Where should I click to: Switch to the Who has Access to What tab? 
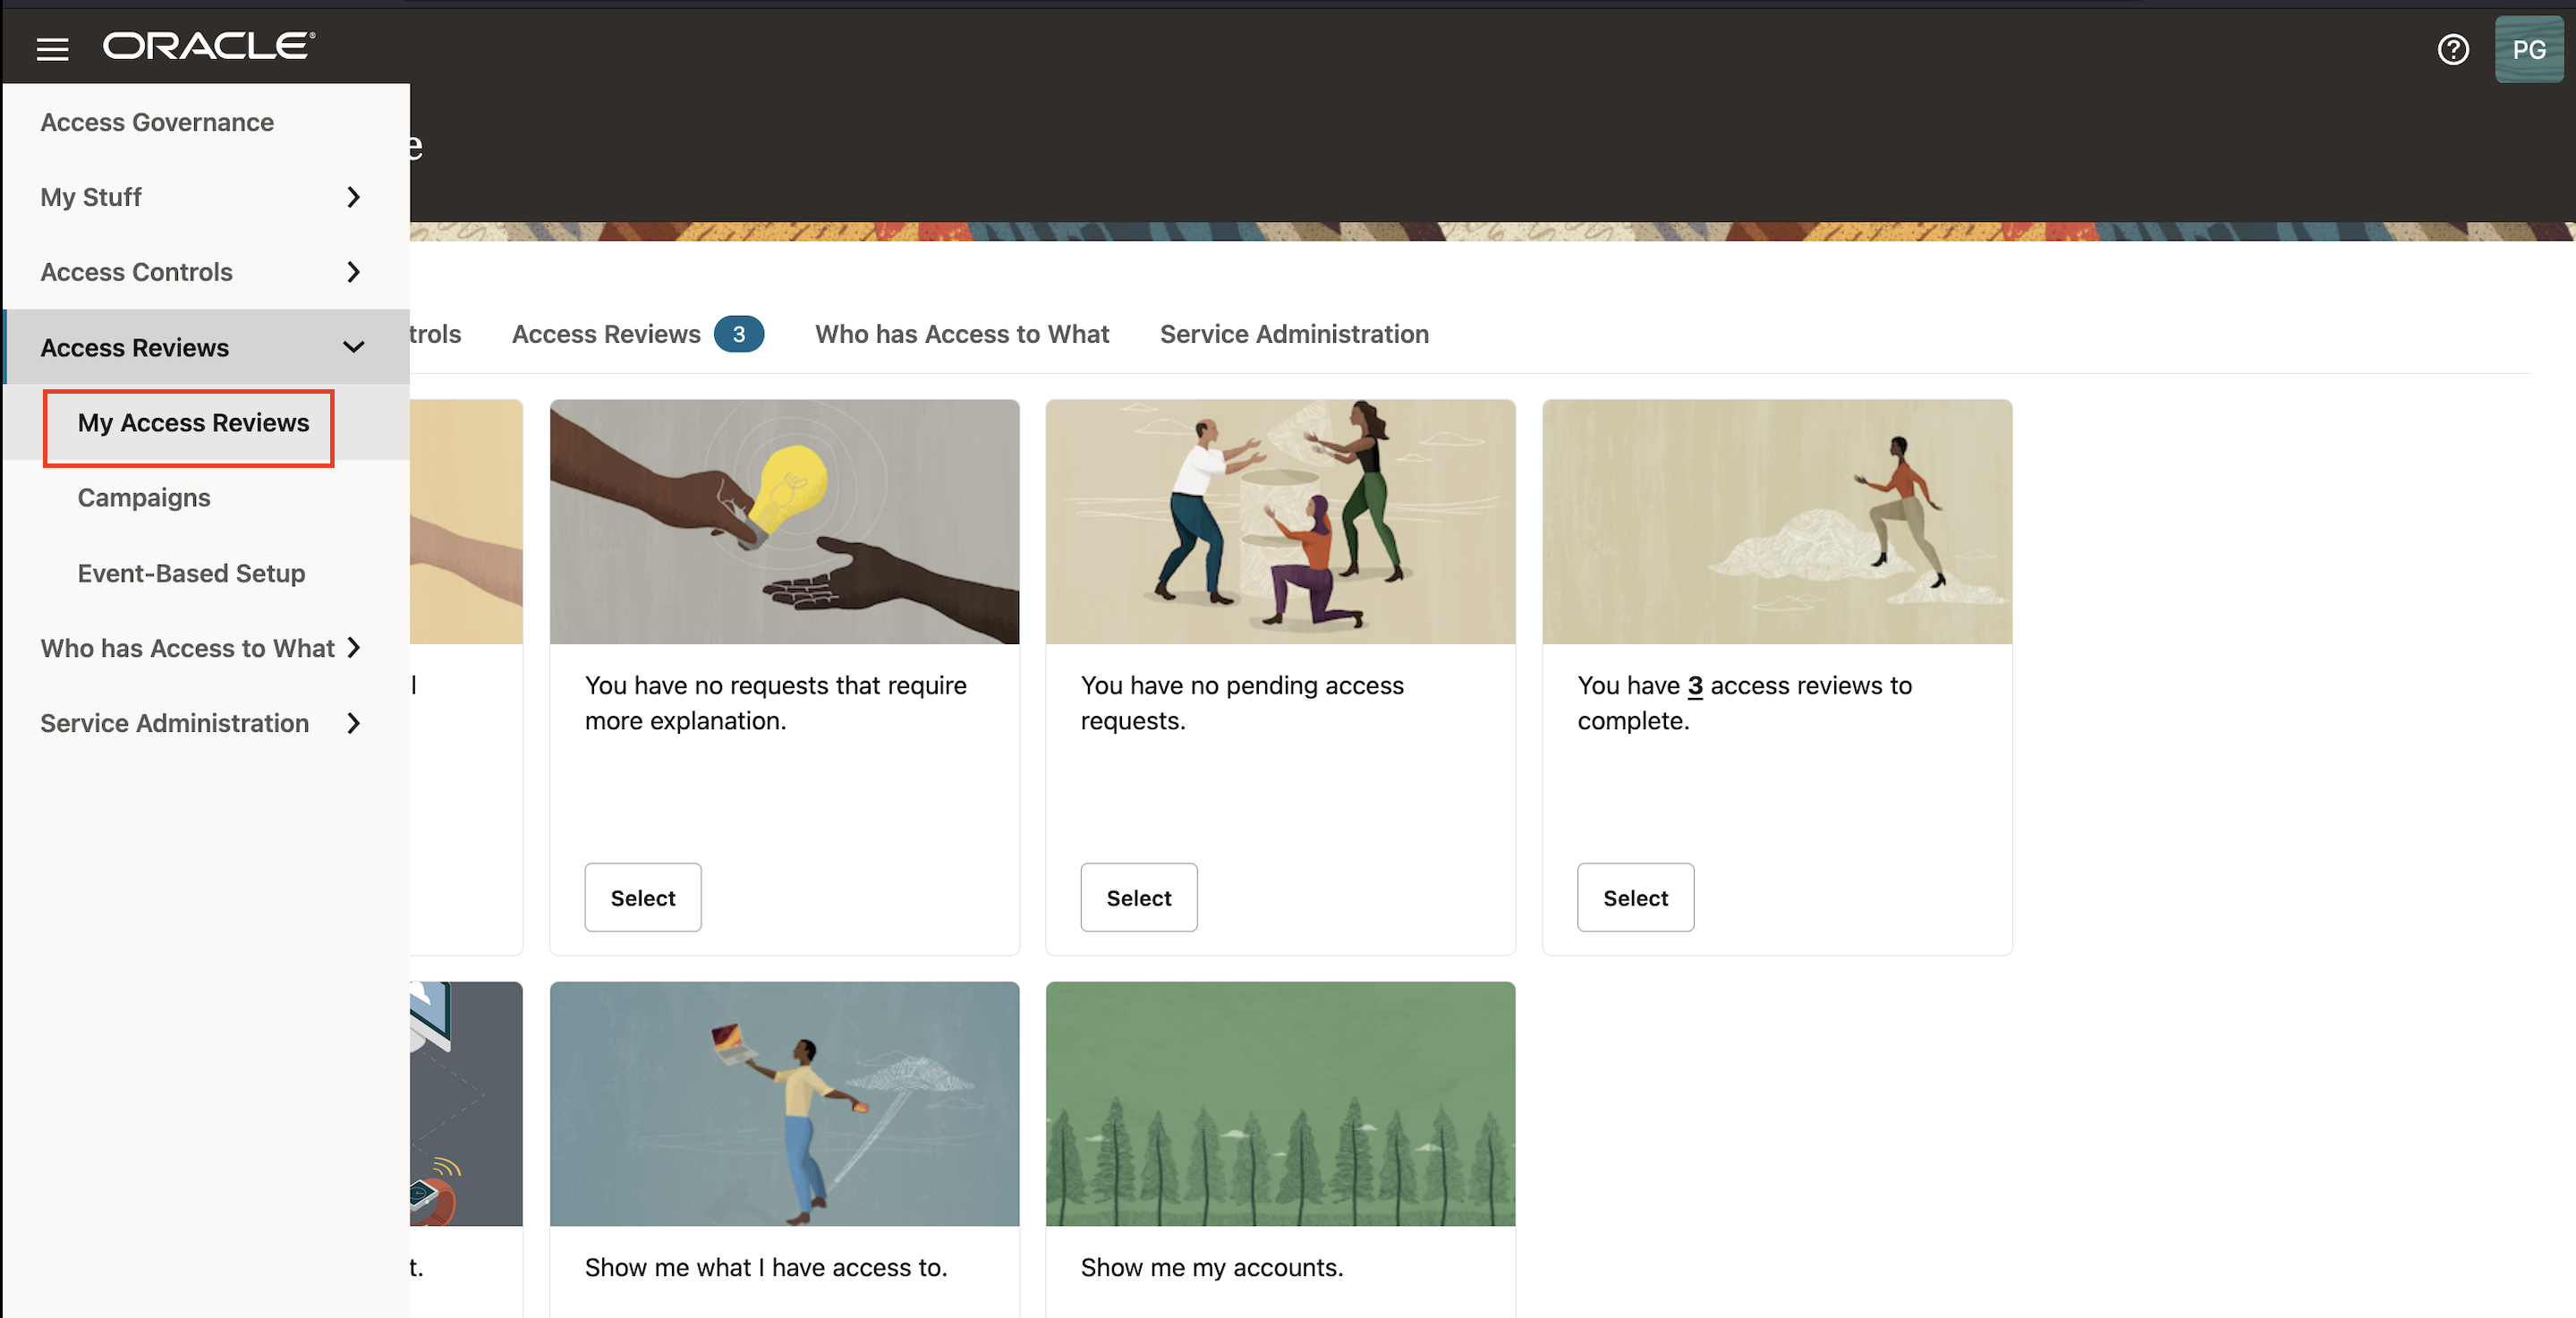(x=961, y=334)
